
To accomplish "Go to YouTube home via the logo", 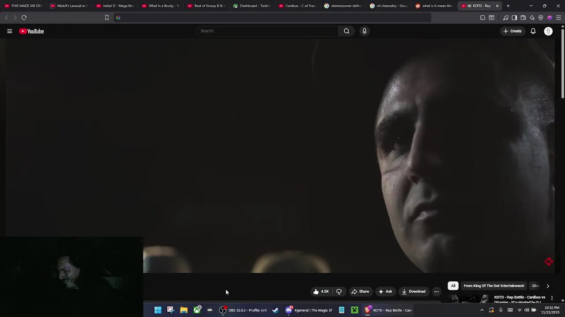I will point(31,31).
